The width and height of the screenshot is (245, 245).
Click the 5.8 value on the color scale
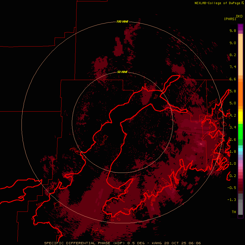point(233,91)
